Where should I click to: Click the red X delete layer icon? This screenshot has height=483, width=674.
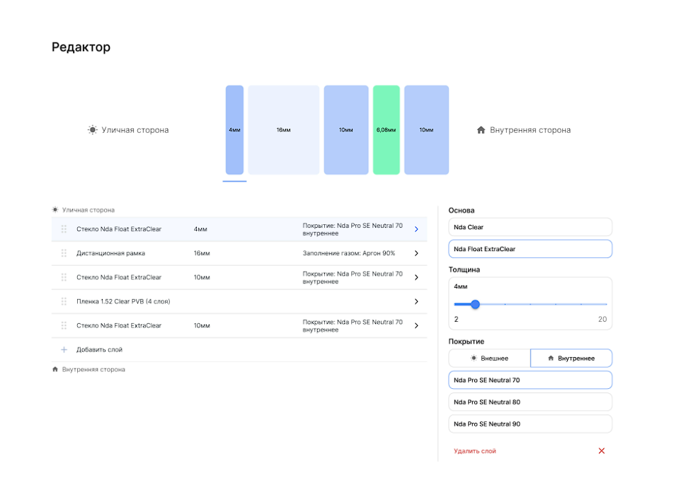(x=601, y=450)
